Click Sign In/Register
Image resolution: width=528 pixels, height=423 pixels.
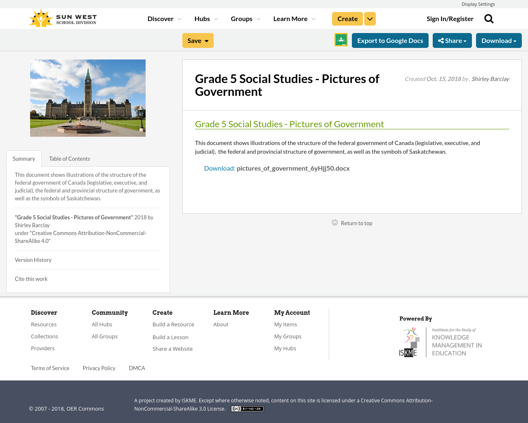coord(450,18)
